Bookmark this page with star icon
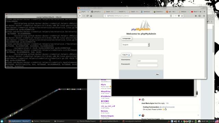219x123 pixels. point(182,16)
